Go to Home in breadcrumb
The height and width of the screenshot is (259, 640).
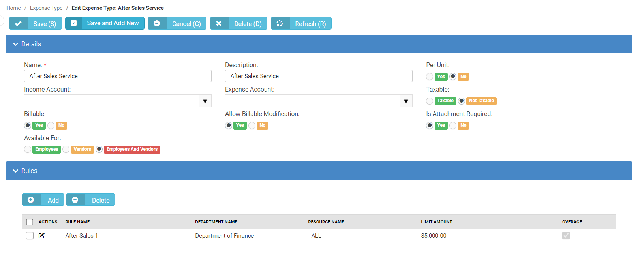13,8
